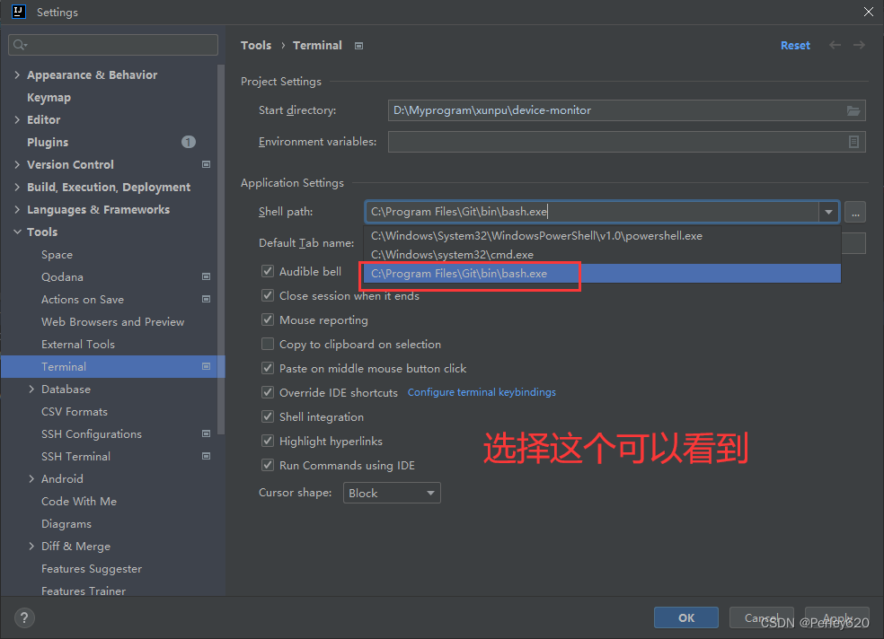Click the Tools breadcrumb
The image size is (884, 639).
coord(256,46)
